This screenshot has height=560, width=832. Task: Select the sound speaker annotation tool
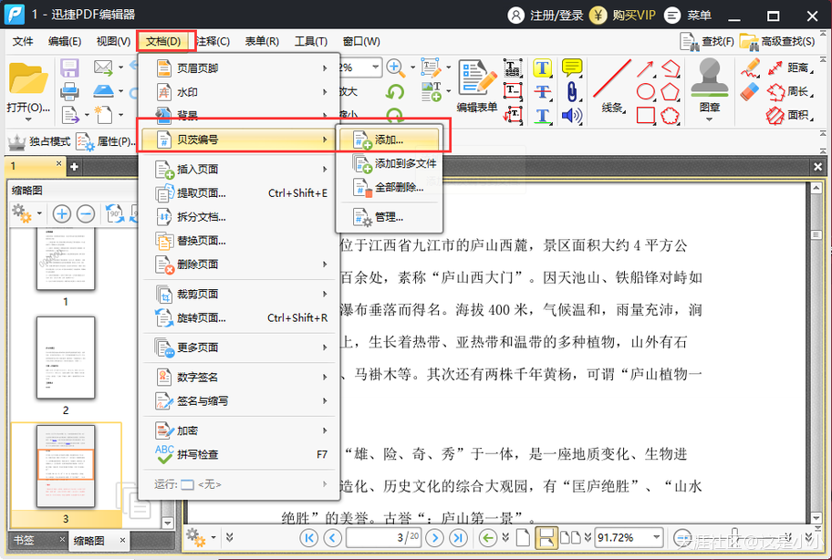click(x=571, y=116)
